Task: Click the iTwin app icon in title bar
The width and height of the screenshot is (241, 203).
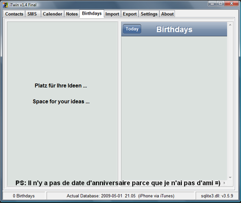Action: click(x=5, y=5)
